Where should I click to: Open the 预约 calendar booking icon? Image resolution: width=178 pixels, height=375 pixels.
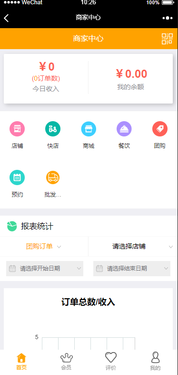click(x=17, y=177)
